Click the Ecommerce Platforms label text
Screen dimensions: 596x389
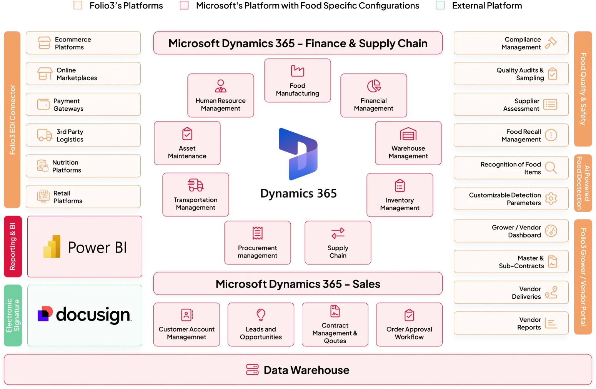(x=73, y=43)
